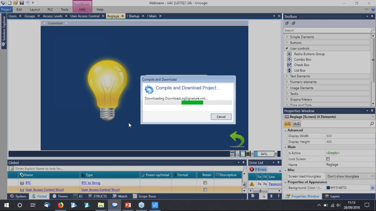This screenshot has height=211, width=376.
Task: Click the 0 Errors filter button
Action: point(258,169)
